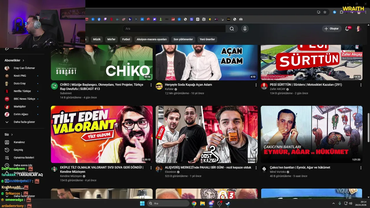
Task: Expand the Siz section header
Action: tap(9, 135)
